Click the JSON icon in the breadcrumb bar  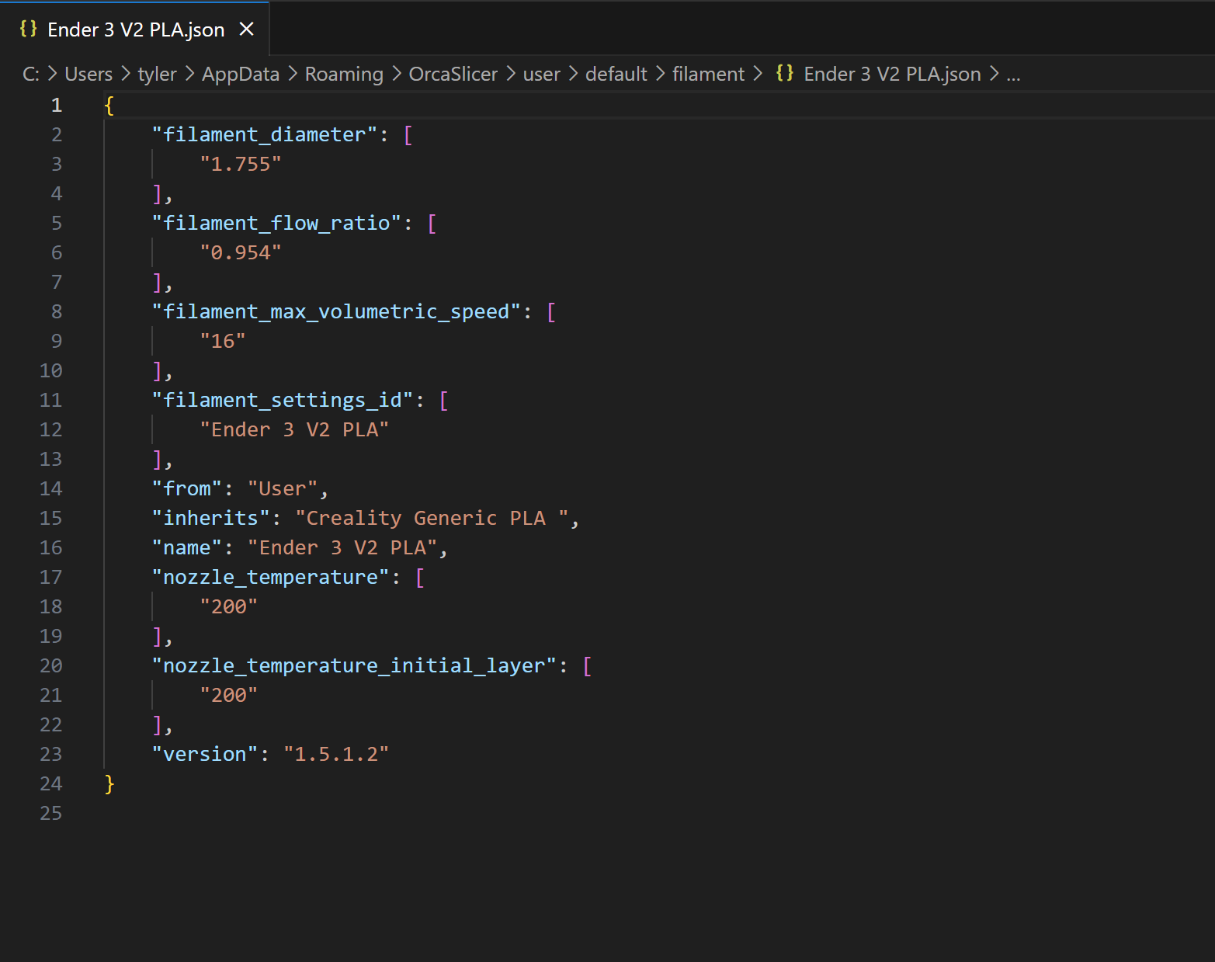click(784, 73)
